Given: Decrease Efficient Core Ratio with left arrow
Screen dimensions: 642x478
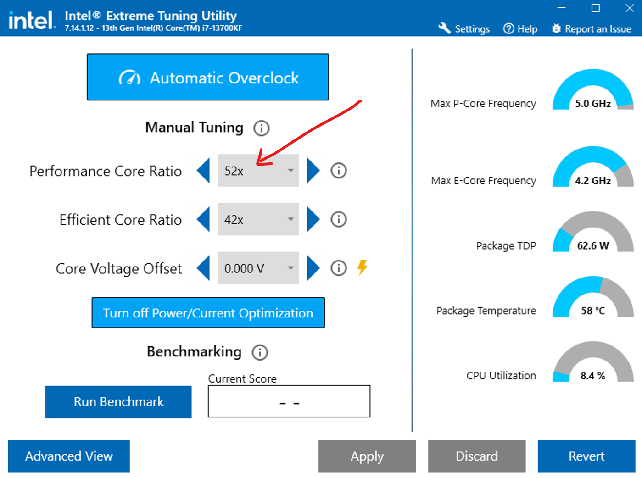Looking at the screenshot, I should coord(203,219).
